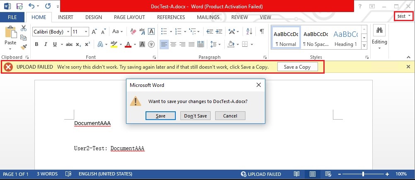Open the Bullets list dropdown arrow
The height and width of the screenshot is (180, 415).
click(x=171, y=32)
